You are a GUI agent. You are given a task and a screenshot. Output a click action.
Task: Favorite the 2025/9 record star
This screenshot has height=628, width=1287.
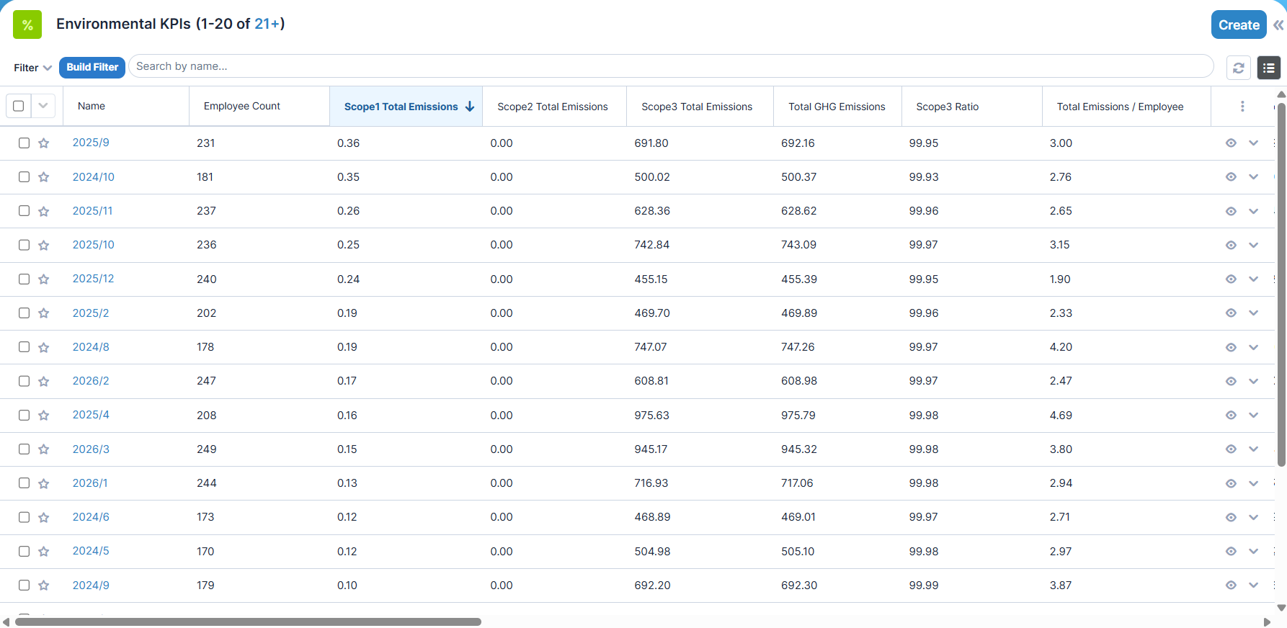[44, 143]
